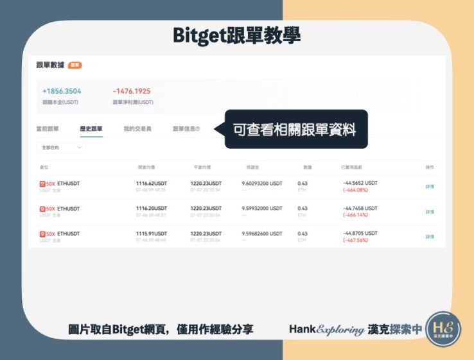Image resolution: width=474 pixels, height=360 pixels.
Task: Click the orange badge next to 跟單數據
Action: tap(75, 65)
